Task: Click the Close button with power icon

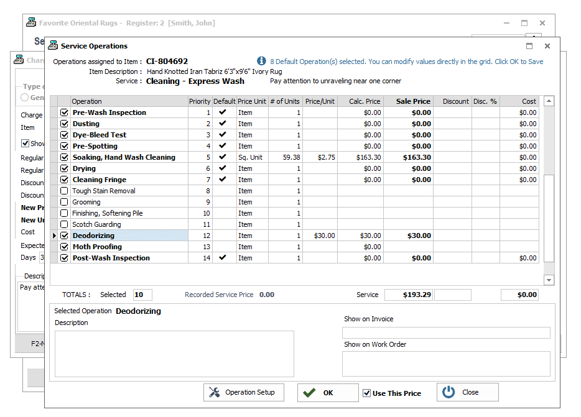Action: pyautogui.click(x=468, y=392)
